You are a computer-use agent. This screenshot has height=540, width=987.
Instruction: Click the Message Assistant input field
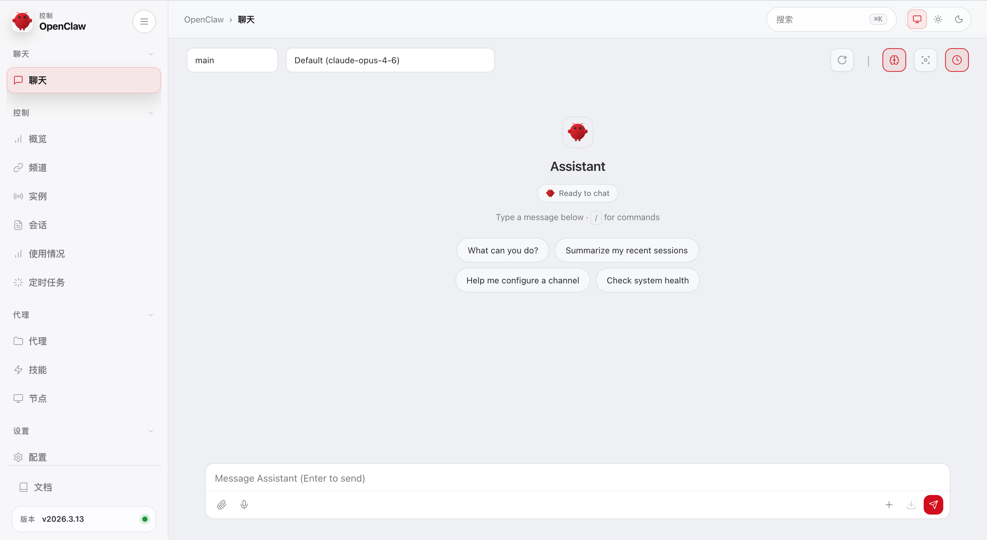click(577, 478)
